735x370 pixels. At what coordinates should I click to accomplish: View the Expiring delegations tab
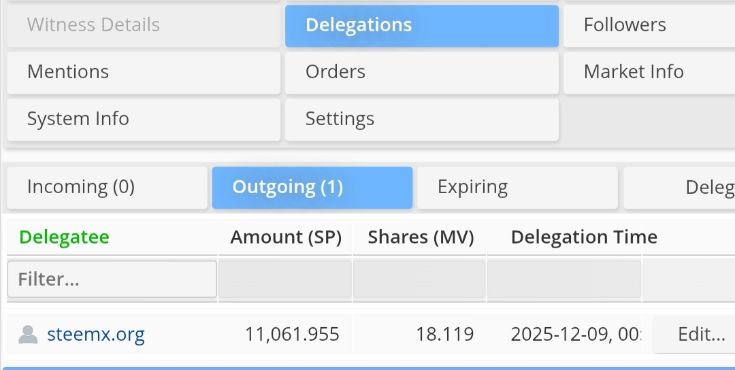tap(517, 187)
